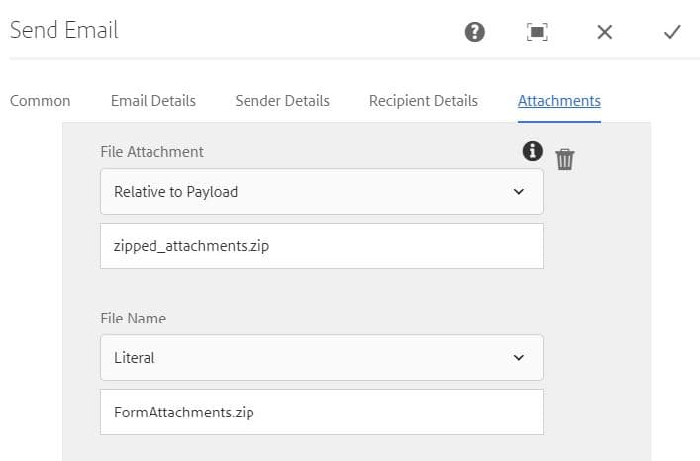The height and width of the screenshot is (461, 700).
Task: Open the help icon for Send Email
Action: click(475, 32)
